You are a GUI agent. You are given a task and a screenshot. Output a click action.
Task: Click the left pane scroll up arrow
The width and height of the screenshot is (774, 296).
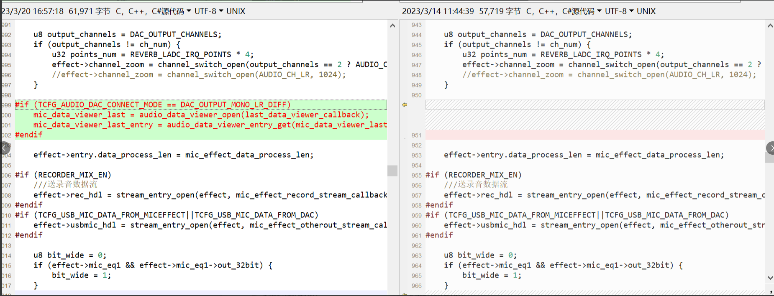point(392,26)
